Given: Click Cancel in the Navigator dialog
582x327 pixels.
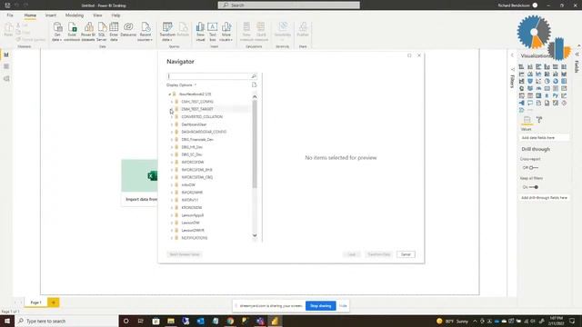Looking at the screenshot, I should tap(406, 254).
